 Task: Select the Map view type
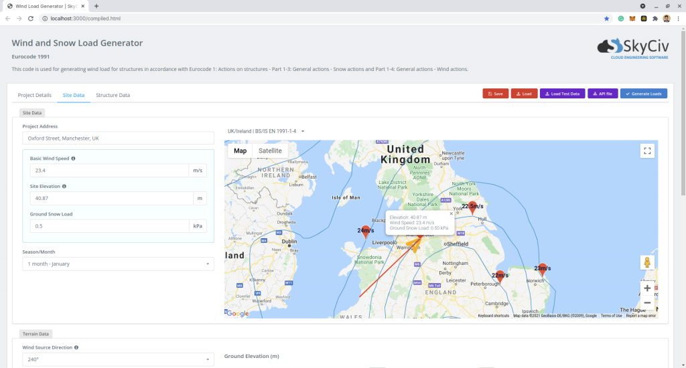tap(240, 151)
